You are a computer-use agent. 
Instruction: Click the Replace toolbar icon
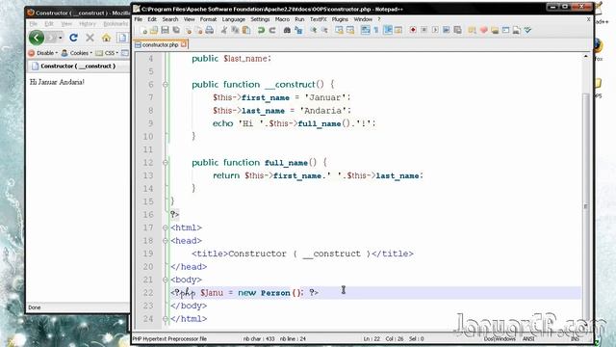pos(298,30)
